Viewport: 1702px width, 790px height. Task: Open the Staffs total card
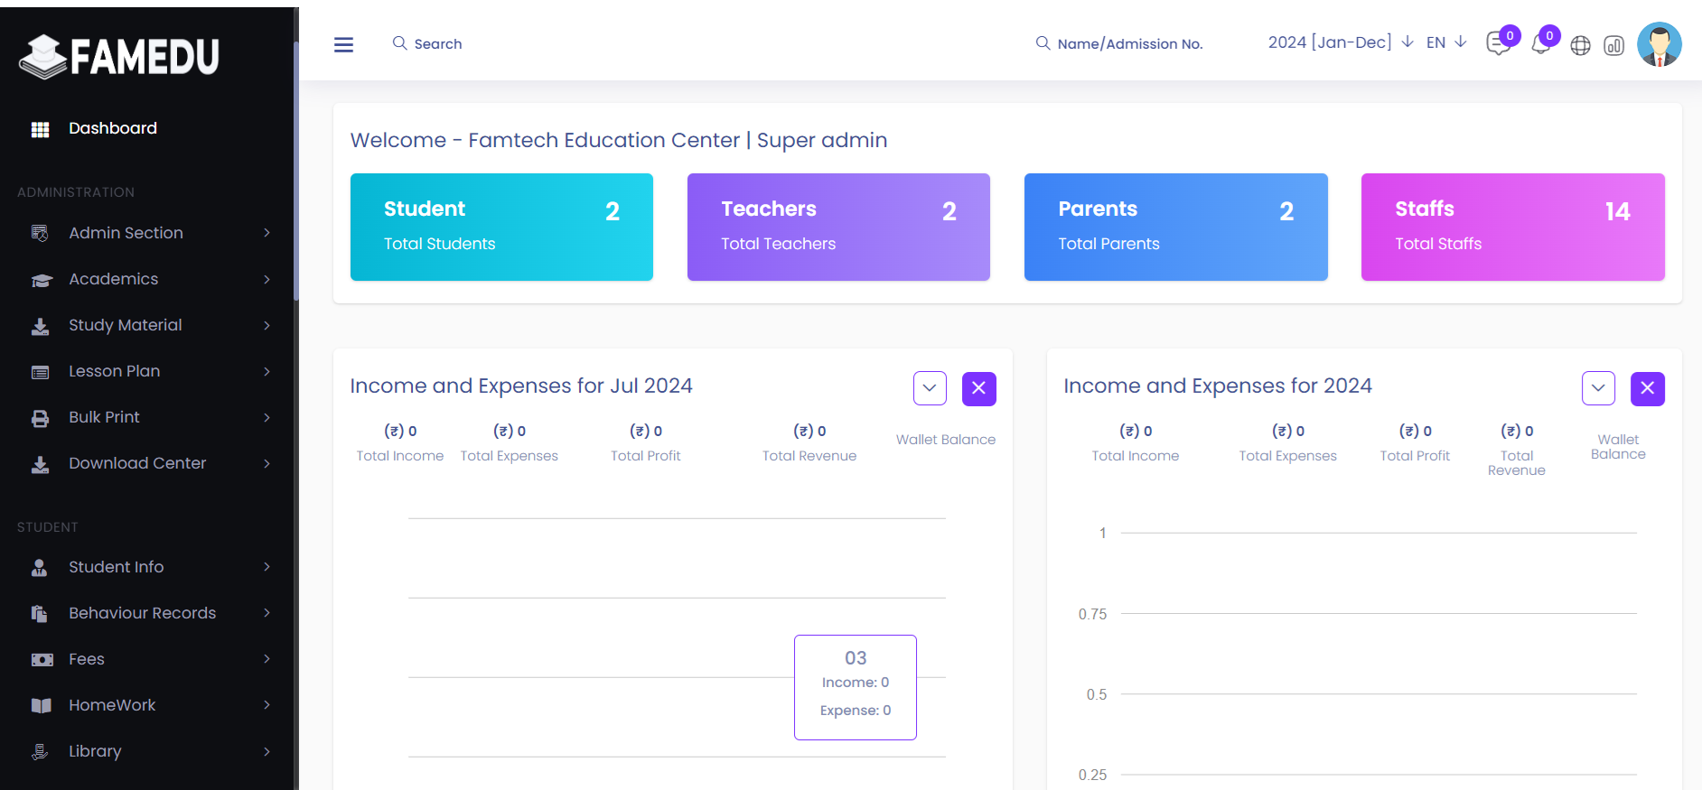coord(1512,227)
